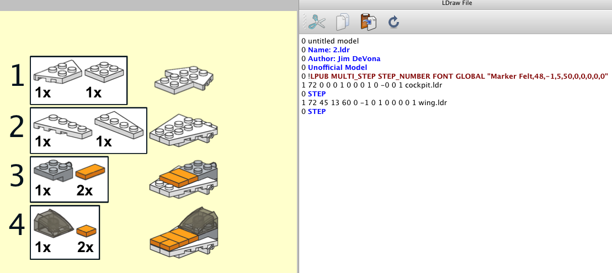Click the step 1 parts list box
The height and width of the screenshot is (273, 612).
78,80
